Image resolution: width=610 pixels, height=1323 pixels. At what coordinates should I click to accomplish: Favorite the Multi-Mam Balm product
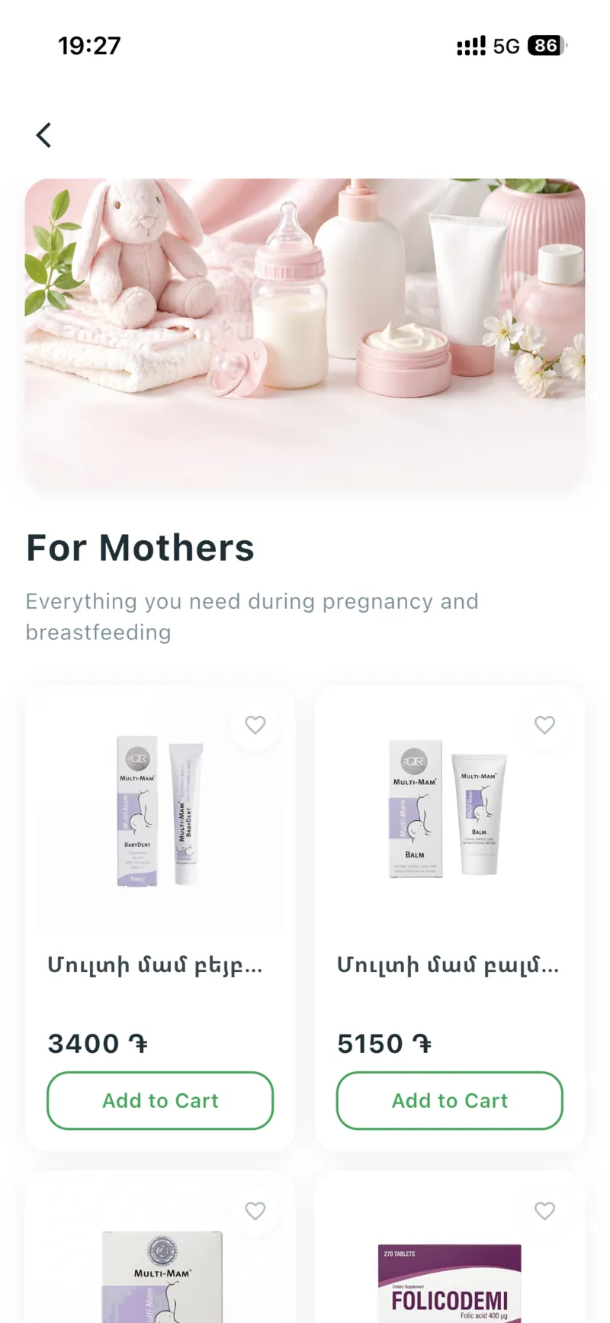[544, 725]
